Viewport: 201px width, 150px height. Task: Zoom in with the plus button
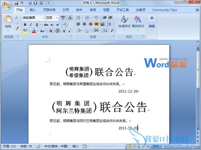coord(193,146)
